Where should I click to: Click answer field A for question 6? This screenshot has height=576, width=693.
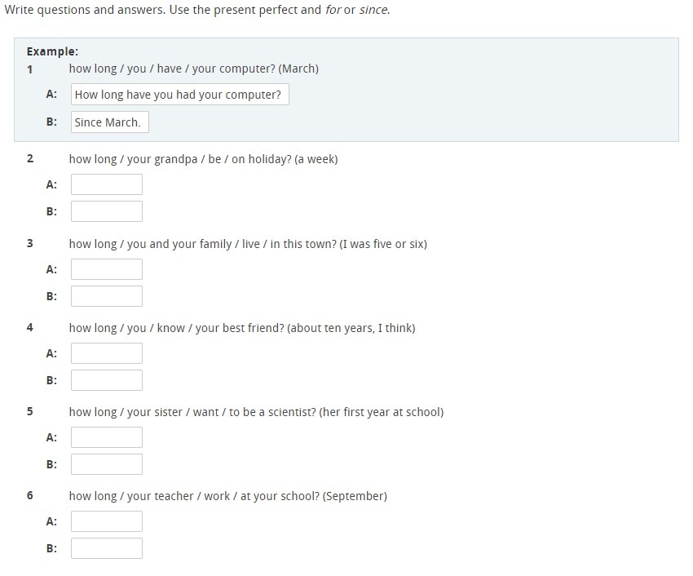107,521
